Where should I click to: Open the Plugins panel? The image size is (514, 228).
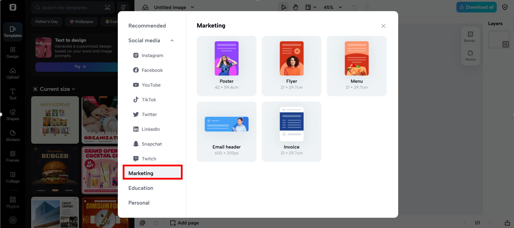click(x=13, y=202)
